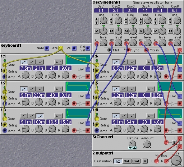Click the Keyboard1 Note output jack
184x167 pixels.
(x=47, y=48)
